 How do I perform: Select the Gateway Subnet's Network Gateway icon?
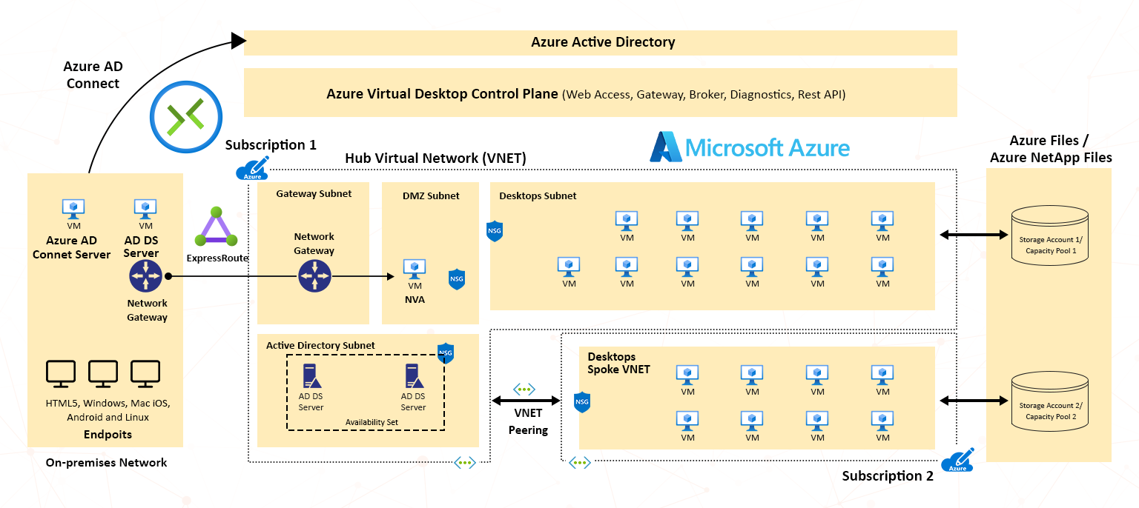(x=314, y=275)
